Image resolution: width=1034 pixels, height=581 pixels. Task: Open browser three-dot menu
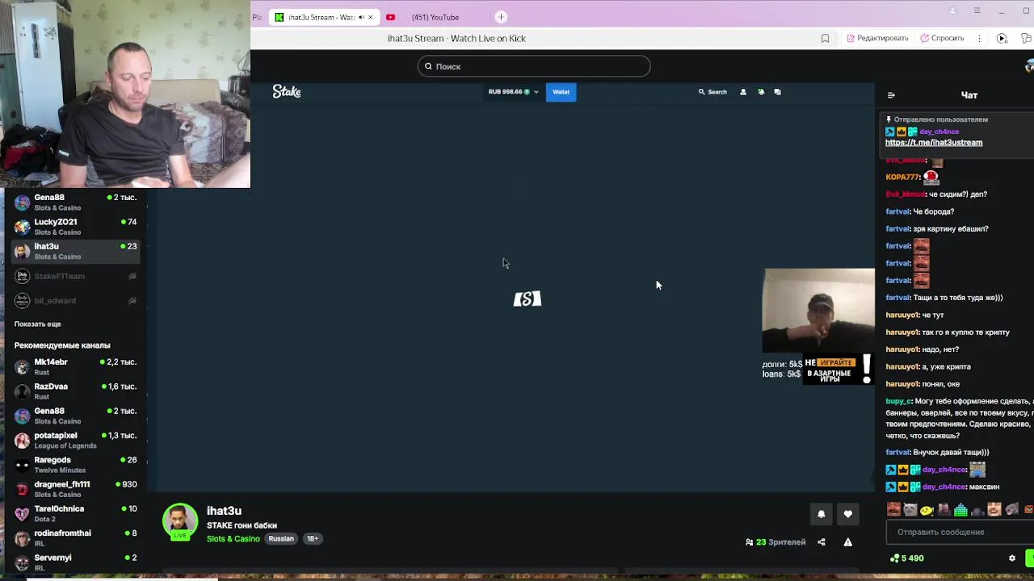979,38
